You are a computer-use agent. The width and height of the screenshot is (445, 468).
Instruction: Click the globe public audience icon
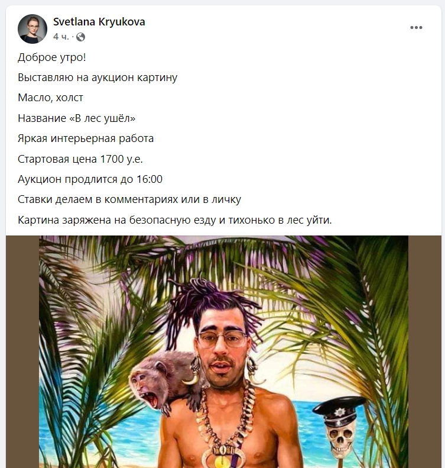(80, 37)
